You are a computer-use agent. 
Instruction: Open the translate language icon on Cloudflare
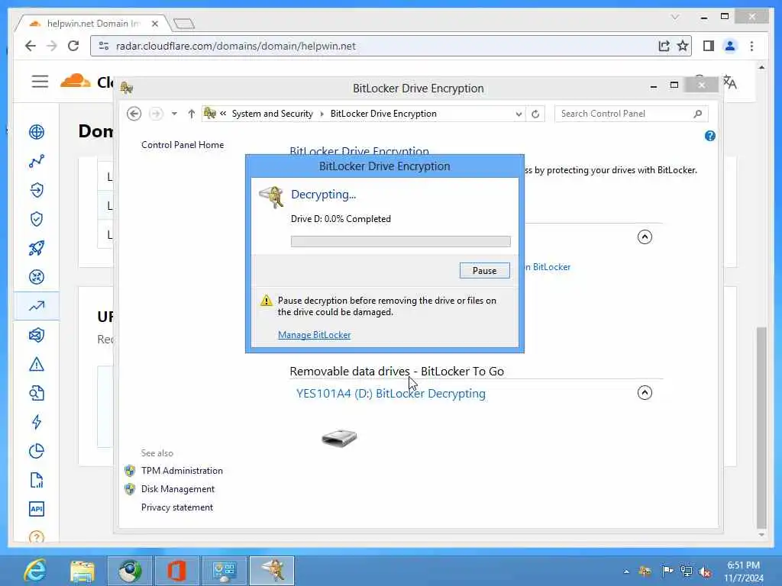[729, 82]
